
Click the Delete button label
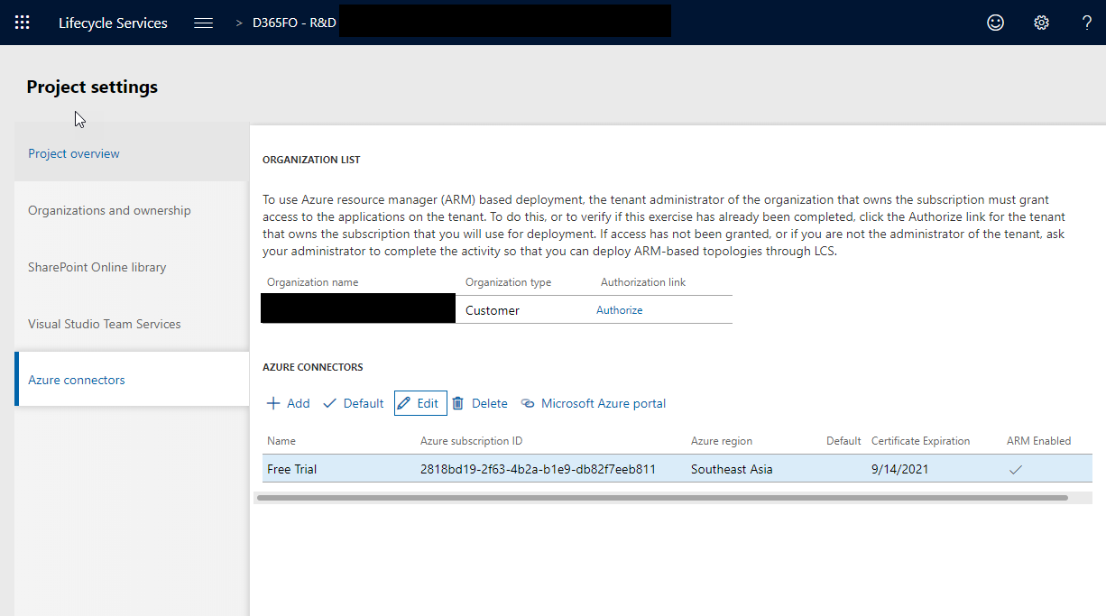(490, 403)
